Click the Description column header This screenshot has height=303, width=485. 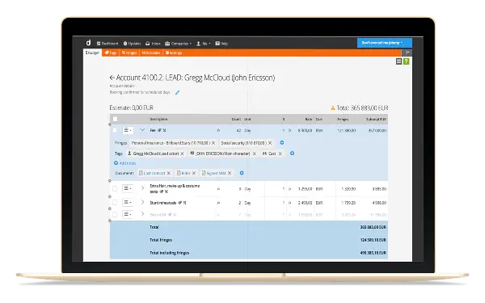(x=158, y=119)
